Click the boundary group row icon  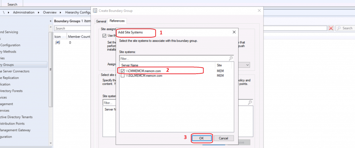[58, 43]
